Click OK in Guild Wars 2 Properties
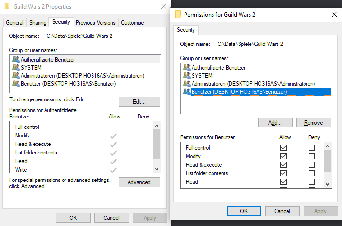The height and width of the screenshot is (226, 342). pyautogui.click(x=73, y=218)
